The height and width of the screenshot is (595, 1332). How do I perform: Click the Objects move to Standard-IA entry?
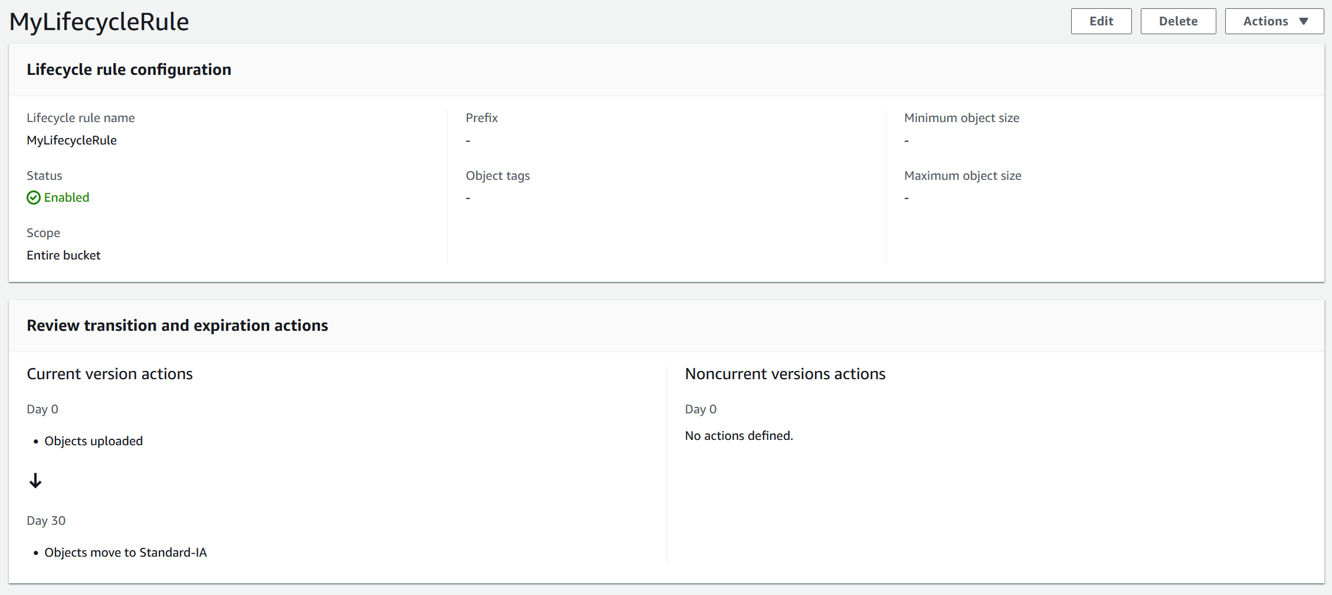[126, 552]
